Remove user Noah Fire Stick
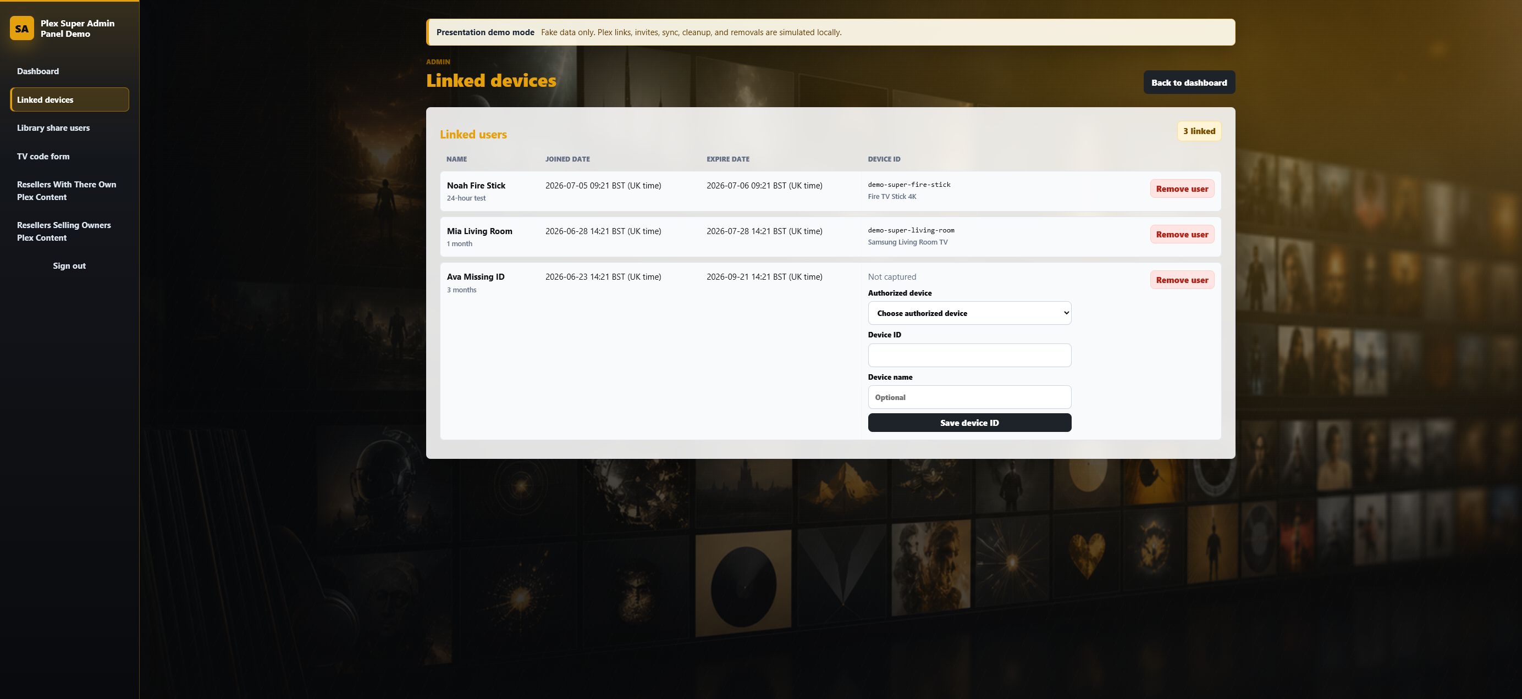This screenshot has width=1522, height=699. 1182,188
